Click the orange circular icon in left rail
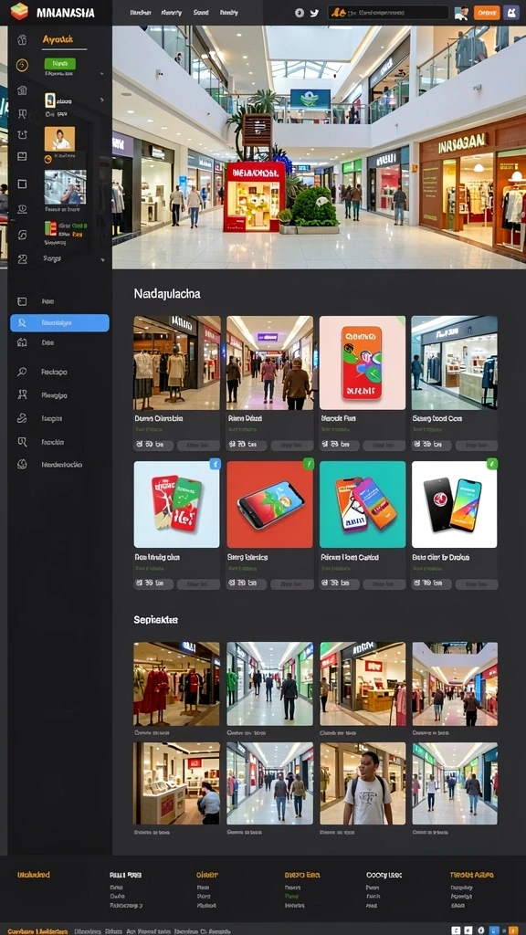526x935 pixels. coord(22,65)
